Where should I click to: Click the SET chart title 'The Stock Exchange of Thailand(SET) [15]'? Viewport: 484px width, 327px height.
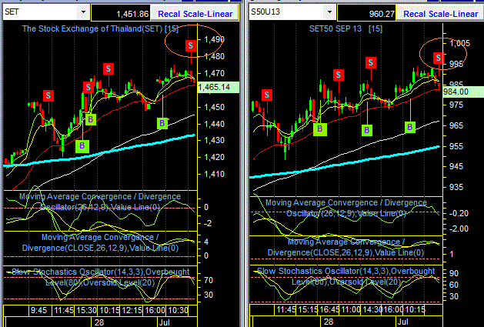tap(100, 29)
